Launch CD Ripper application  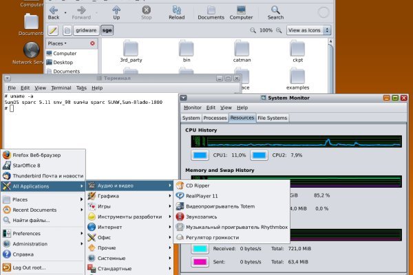[198, 185]
